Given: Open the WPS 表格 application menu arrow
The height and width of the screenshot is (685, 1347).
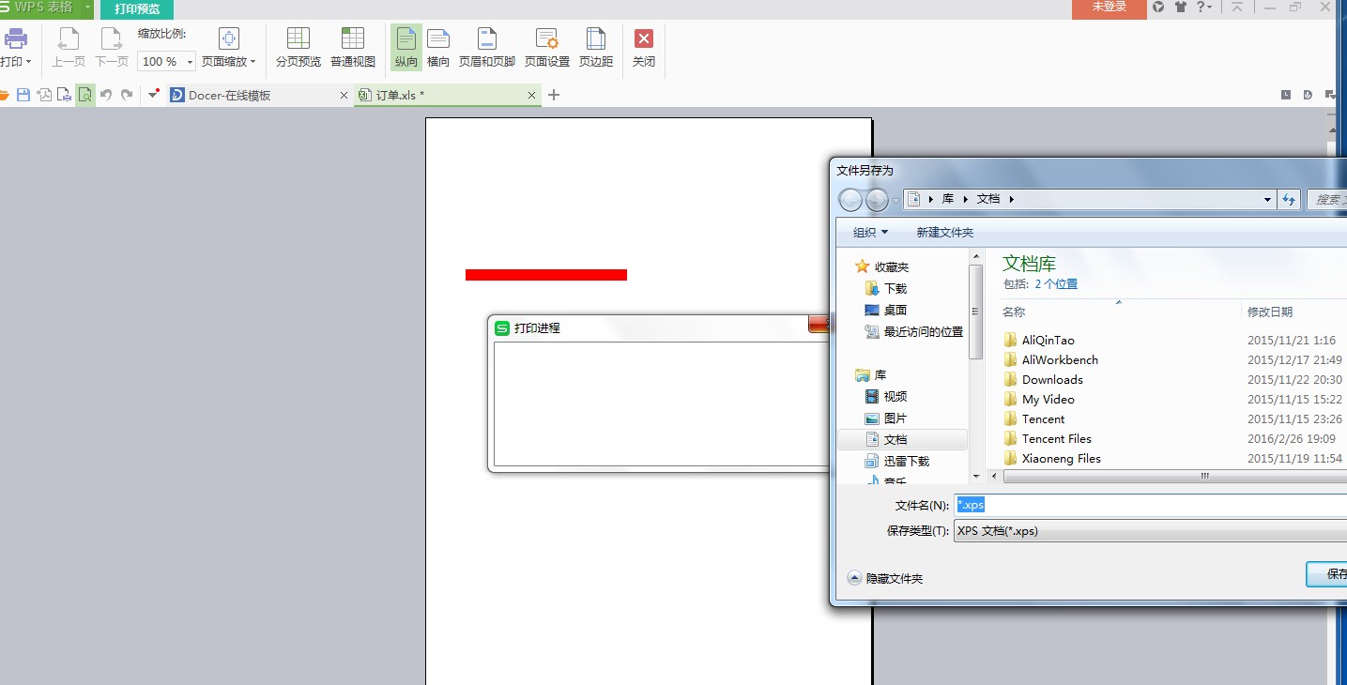Looking at the screenshot, I should pyautogui.click(x=87, y=8).
